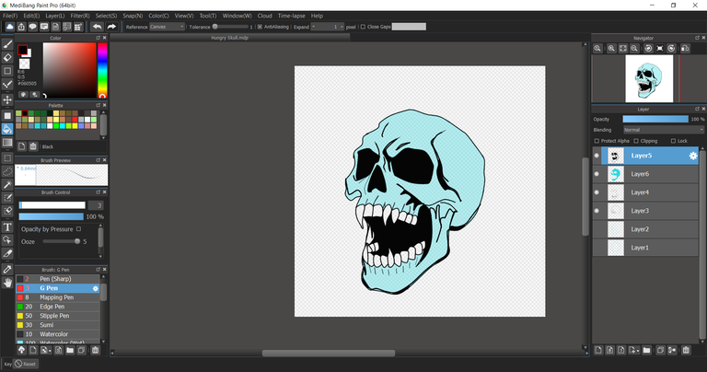The height and width of the screenshot is (372, 707).
Task: Select the Dot tool below the eraser
Action: pyautogui.click(x=7, y=71)
